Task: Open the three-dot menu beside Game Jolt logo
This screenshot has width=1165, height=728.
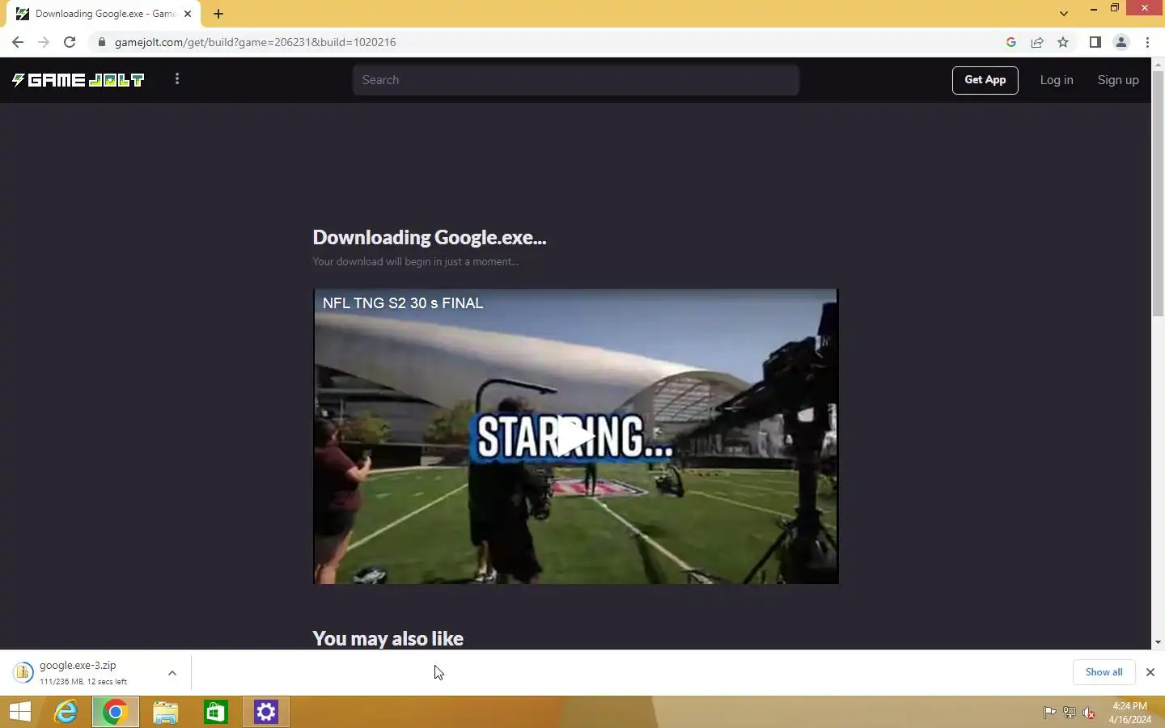Action: point(177,78)
